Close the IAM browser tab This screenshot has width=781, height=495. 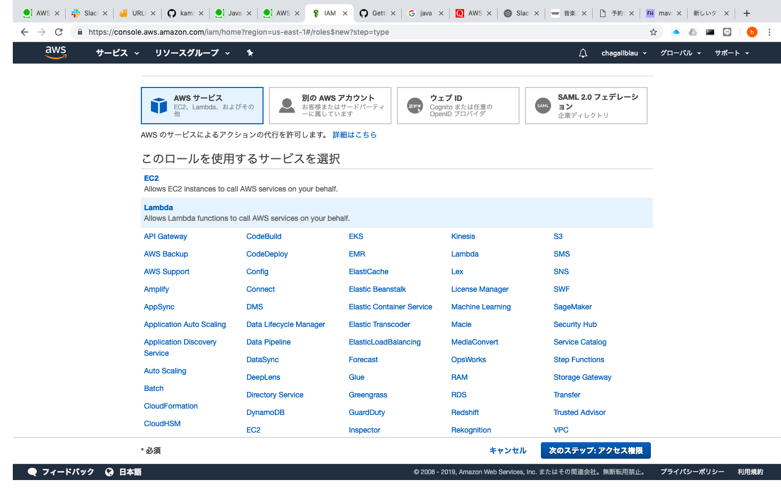pos(345,13)
